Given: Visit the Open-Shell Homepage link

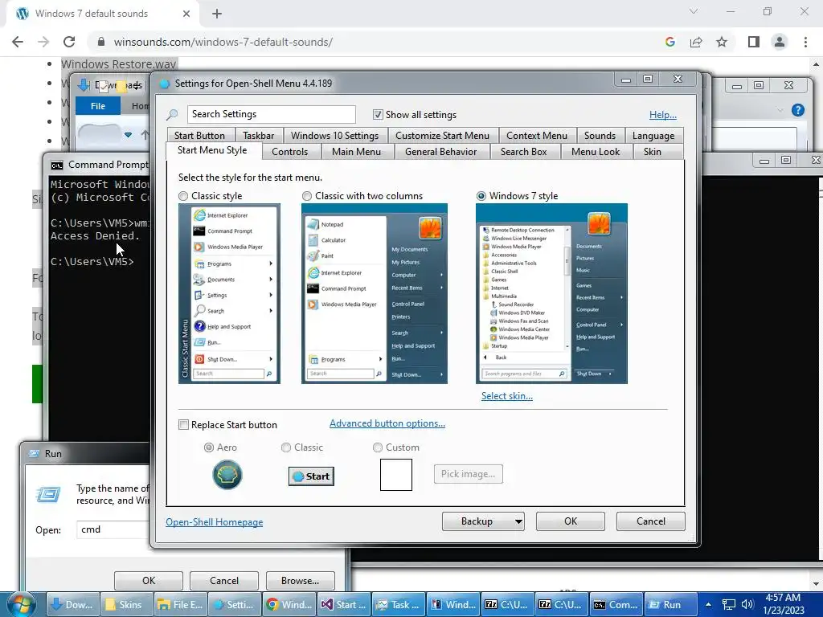Looking at the screenshot, I should click(x=214, y=522).
